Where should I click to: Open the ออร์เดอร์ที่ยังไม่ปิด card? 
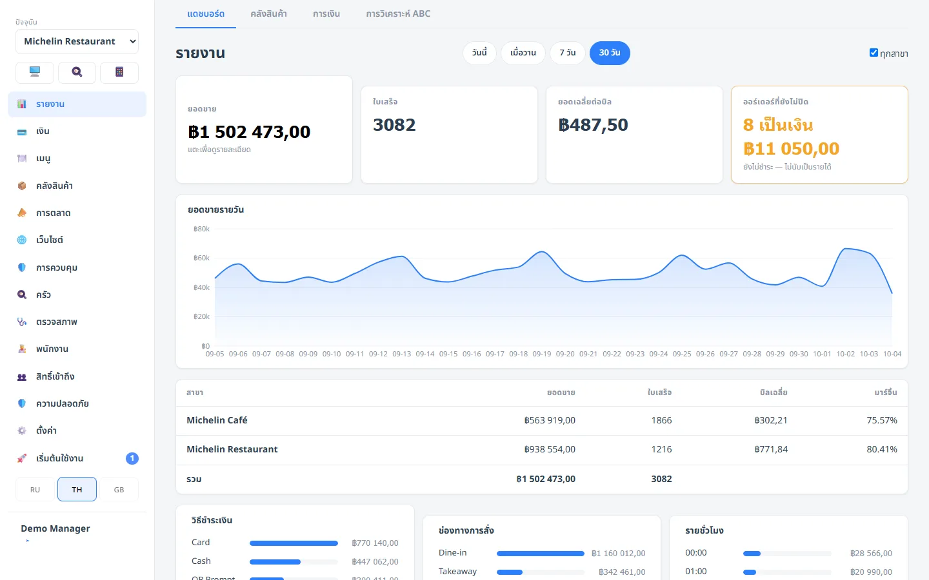click(x=819, y=135)
